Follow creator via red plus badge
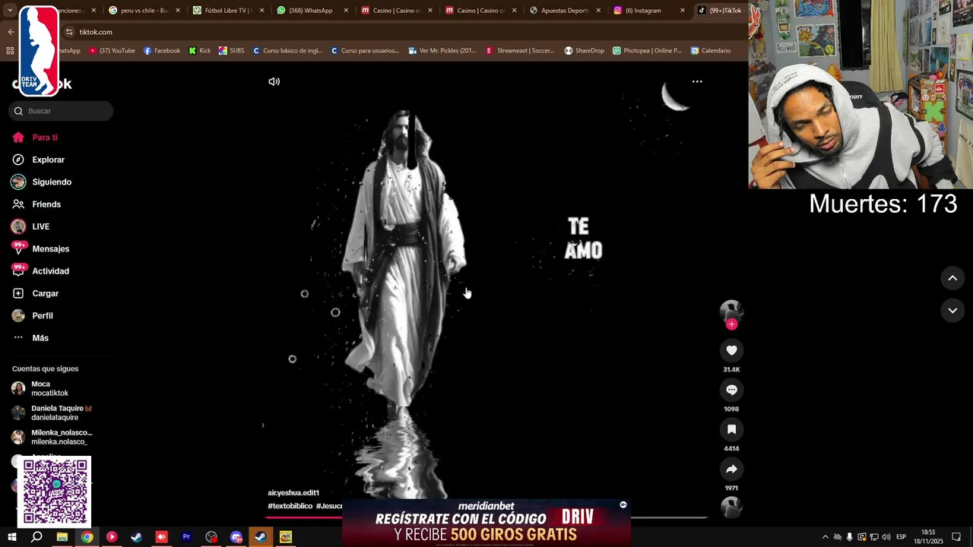Image resolution: width=973 pixels, height=547 pixels. pyautogui.click(x=731, y=324)
